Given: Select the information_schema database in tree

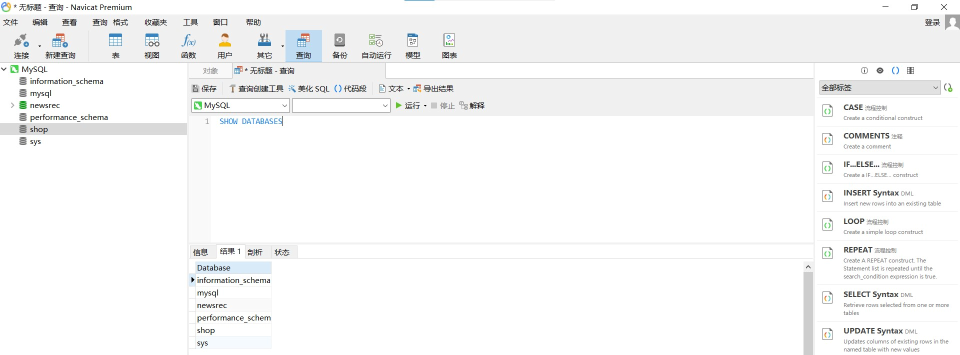Looking at the screenshot, I should (66, 81).
